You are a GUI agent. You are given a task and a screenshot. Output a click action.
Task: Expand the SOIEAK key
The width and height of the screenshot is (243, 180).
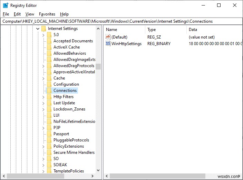click(x=43, y=165)
